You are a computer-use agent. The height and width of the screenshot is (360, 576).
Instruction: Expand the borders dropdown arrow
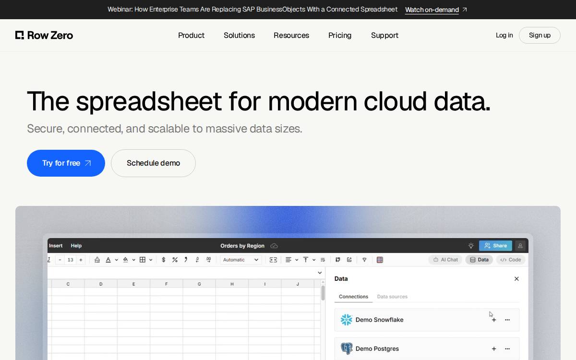tap(151, 260)
